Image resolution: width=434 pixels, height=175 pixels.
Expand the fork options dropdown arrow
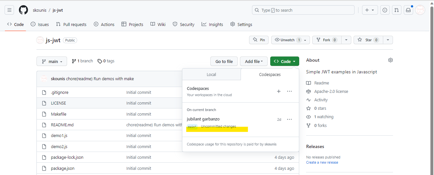346,40
